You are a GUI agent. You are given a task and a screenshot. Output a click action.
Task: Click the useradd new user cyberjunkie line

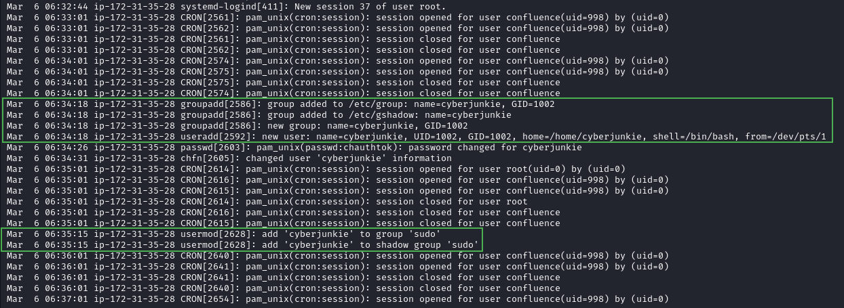point(417,136)
